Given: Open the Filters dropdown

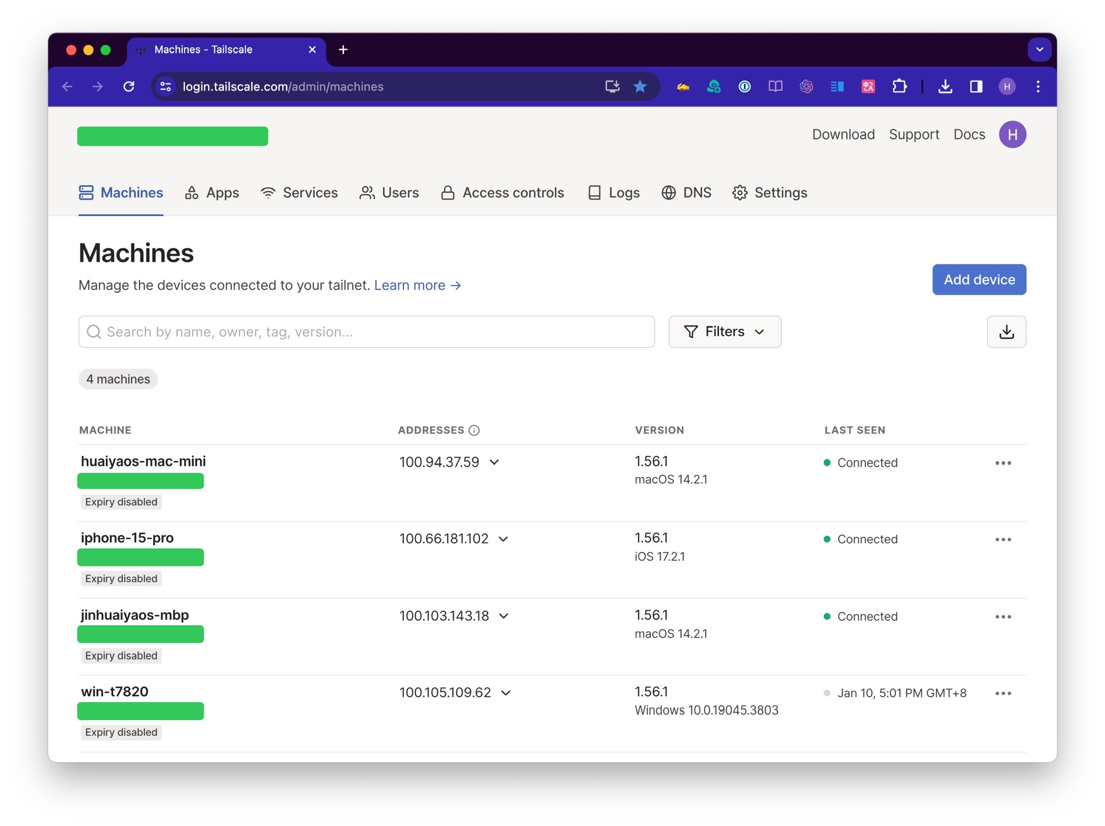Looking at the screenshot, I should 724,332.
